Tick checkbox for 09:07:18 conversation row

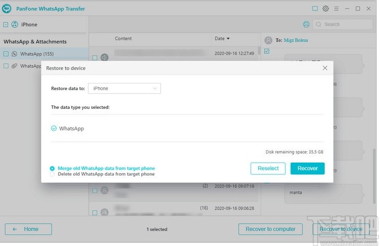(95, 190)
